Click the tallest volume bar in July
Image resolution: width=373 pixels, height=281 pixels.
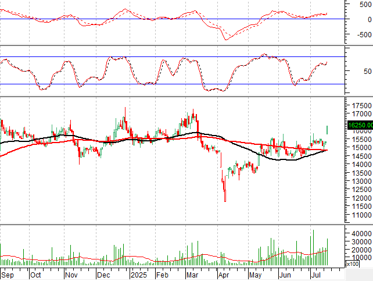pyautogui.click(x=313, y=248)
